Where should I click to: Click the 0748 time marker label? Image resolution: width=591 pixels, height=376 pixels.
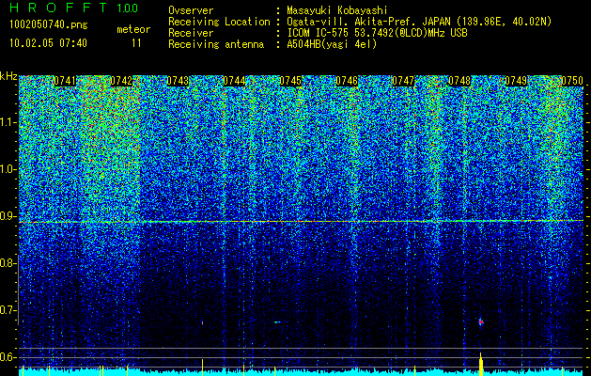459,81
